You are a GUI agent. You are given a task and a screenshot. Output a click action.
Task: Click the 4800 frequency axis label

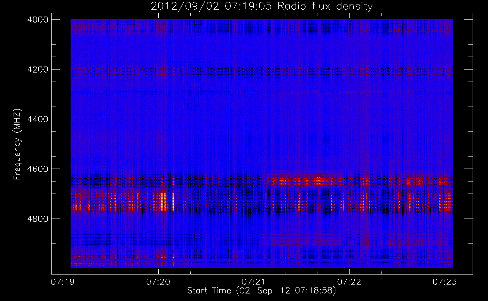[38, 219]
